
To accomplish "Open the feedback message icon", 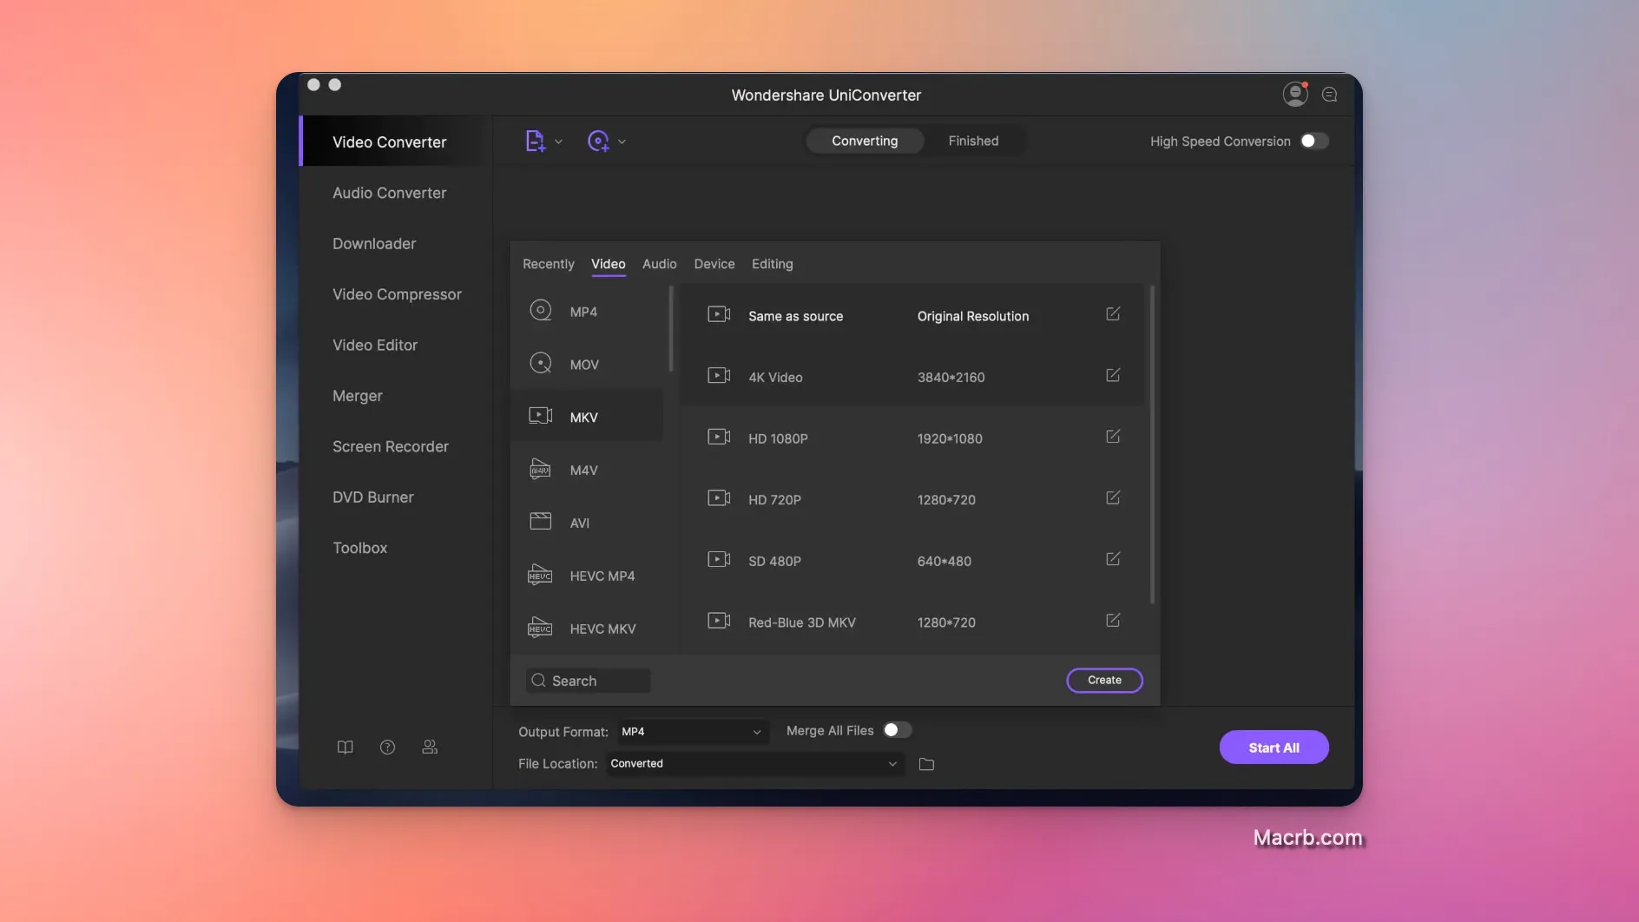I will (x=1329, y=95).
